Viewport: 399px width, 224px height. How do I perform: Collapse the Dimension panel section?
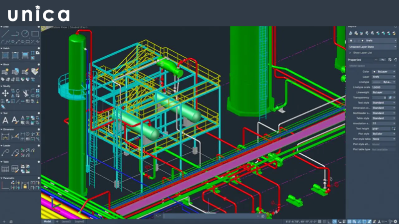click(1, 129)
